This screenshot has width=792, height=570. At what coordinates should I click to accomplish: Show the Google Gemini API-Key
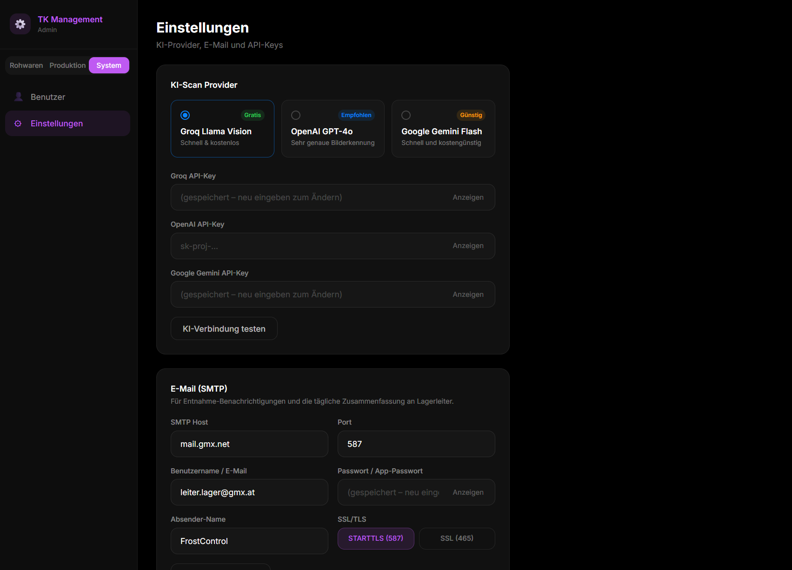pyautogui.click(x=468, y=294)
